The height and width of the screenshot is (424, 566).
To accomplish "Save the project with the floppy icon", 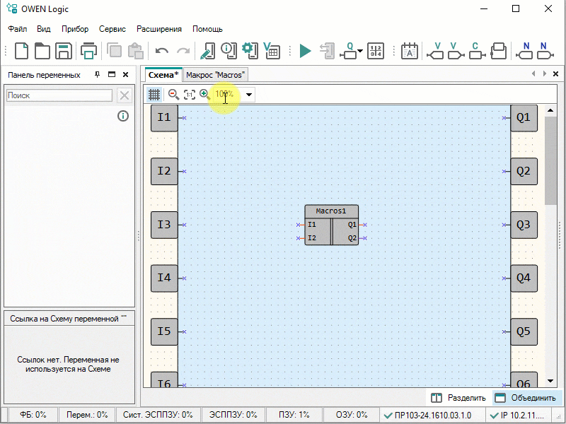I will 64,51.
